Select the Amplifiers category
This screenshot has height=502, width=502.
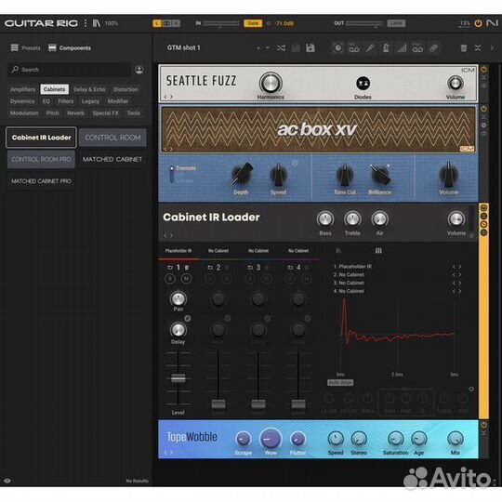pos(22,89)
